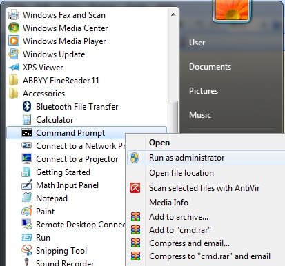Viewport: 285px width, 266px height.
Task: Click the Windows Fax and Scan label
Action: click(x=64, y=15)
